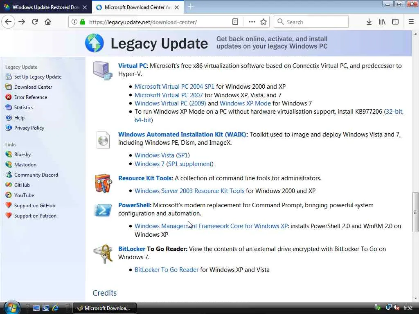Screen dimensions: 419x314
Task: Click the Virtual PC computer icon
Action: click(x=103, y=70)
